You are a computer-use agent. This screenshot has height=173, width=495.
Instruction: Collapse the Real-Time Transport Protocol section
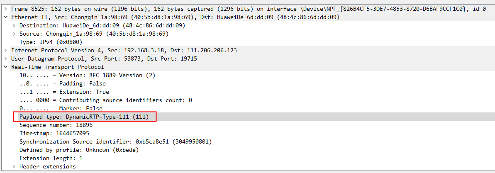(x=5, y=67)
